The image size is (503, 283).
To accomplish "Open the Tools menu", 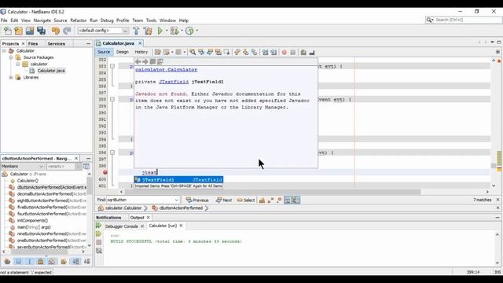I will (x=151, y=20).
